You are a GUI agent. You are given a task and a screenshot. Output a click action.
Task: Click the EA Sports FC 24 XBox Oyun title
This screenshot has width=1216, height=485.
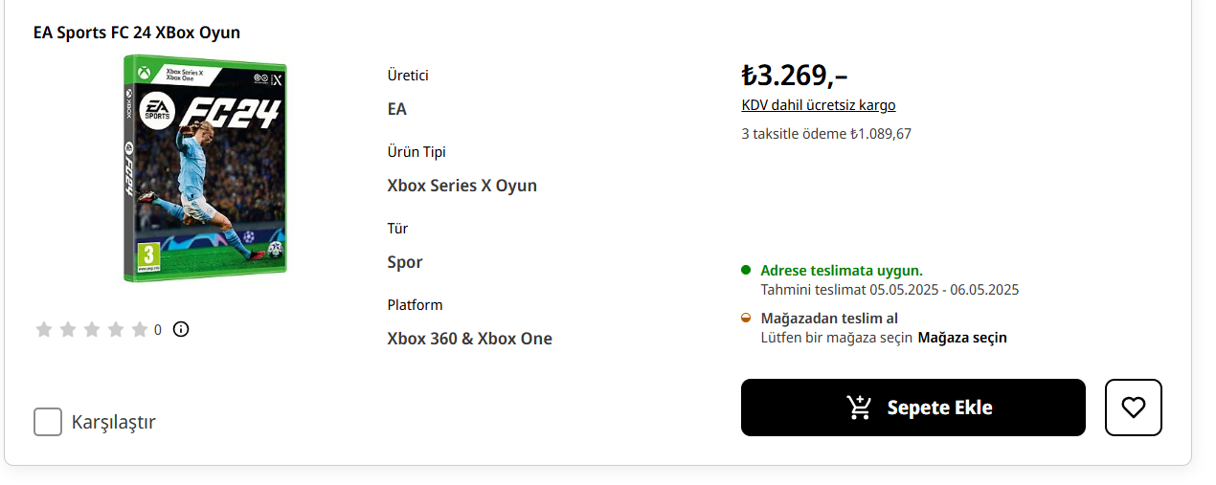pyautogui.click(x=137, y=33)
